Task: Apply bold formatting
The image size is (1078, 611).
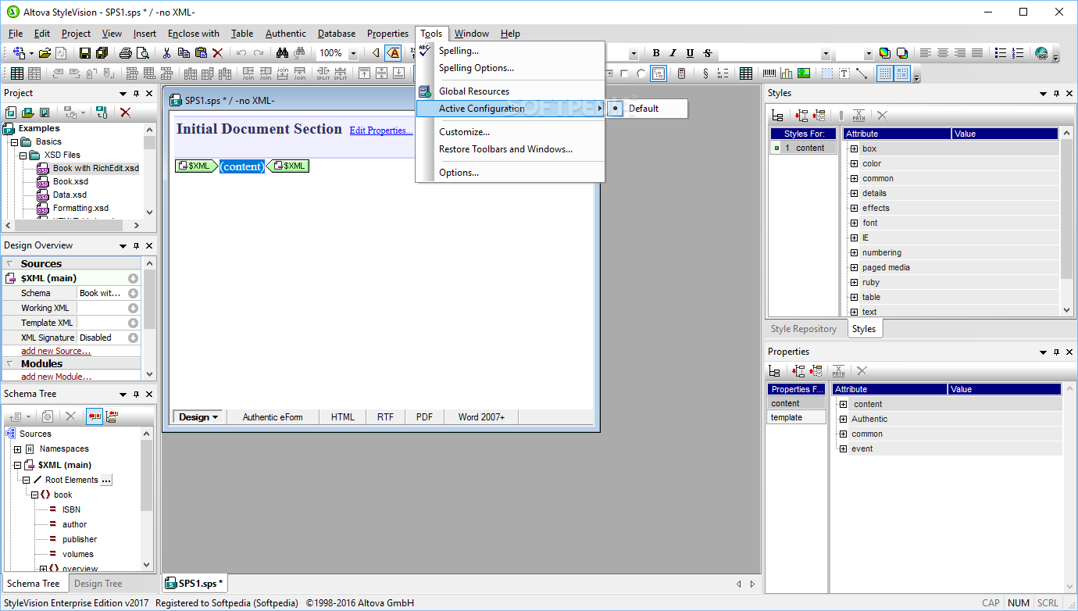Action: click(x=656, y=53)
